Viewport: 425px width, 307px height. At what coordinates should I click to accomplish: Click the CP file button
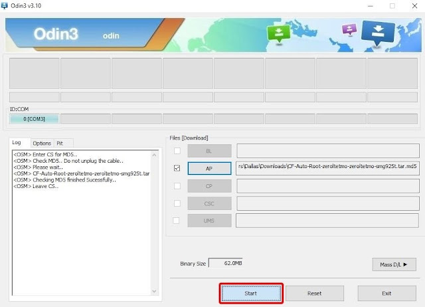(x=209, y=186)
